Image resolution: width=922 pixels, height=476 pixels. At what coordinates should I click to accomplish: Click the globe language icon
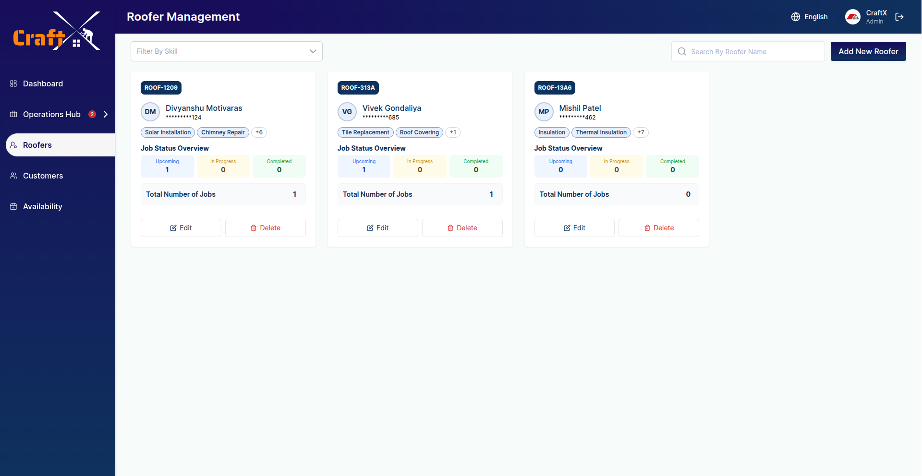point(796,17)
